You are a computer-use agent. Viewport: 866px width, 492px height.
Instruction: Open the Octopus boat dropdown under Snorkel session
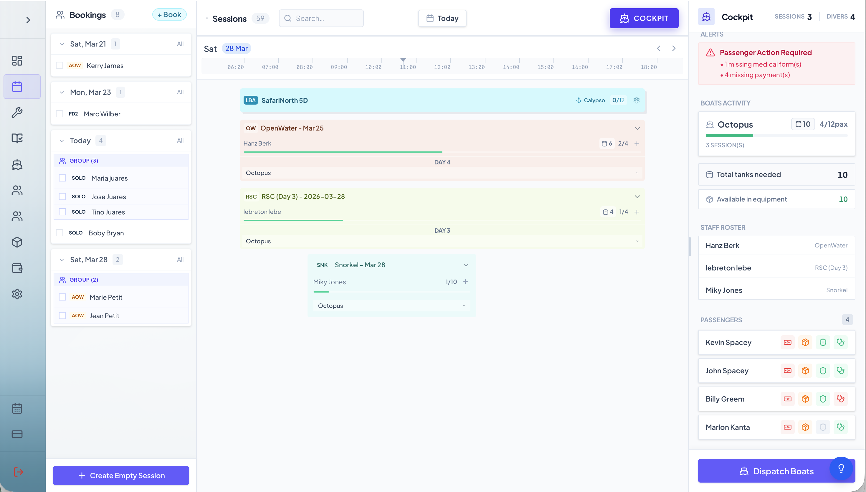tap(392, 306)
